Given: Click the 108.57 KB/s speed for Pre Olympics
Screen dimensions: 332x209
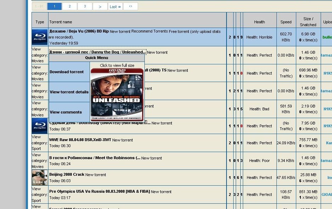Looking at the screenshot, I should tap(286, 195).
